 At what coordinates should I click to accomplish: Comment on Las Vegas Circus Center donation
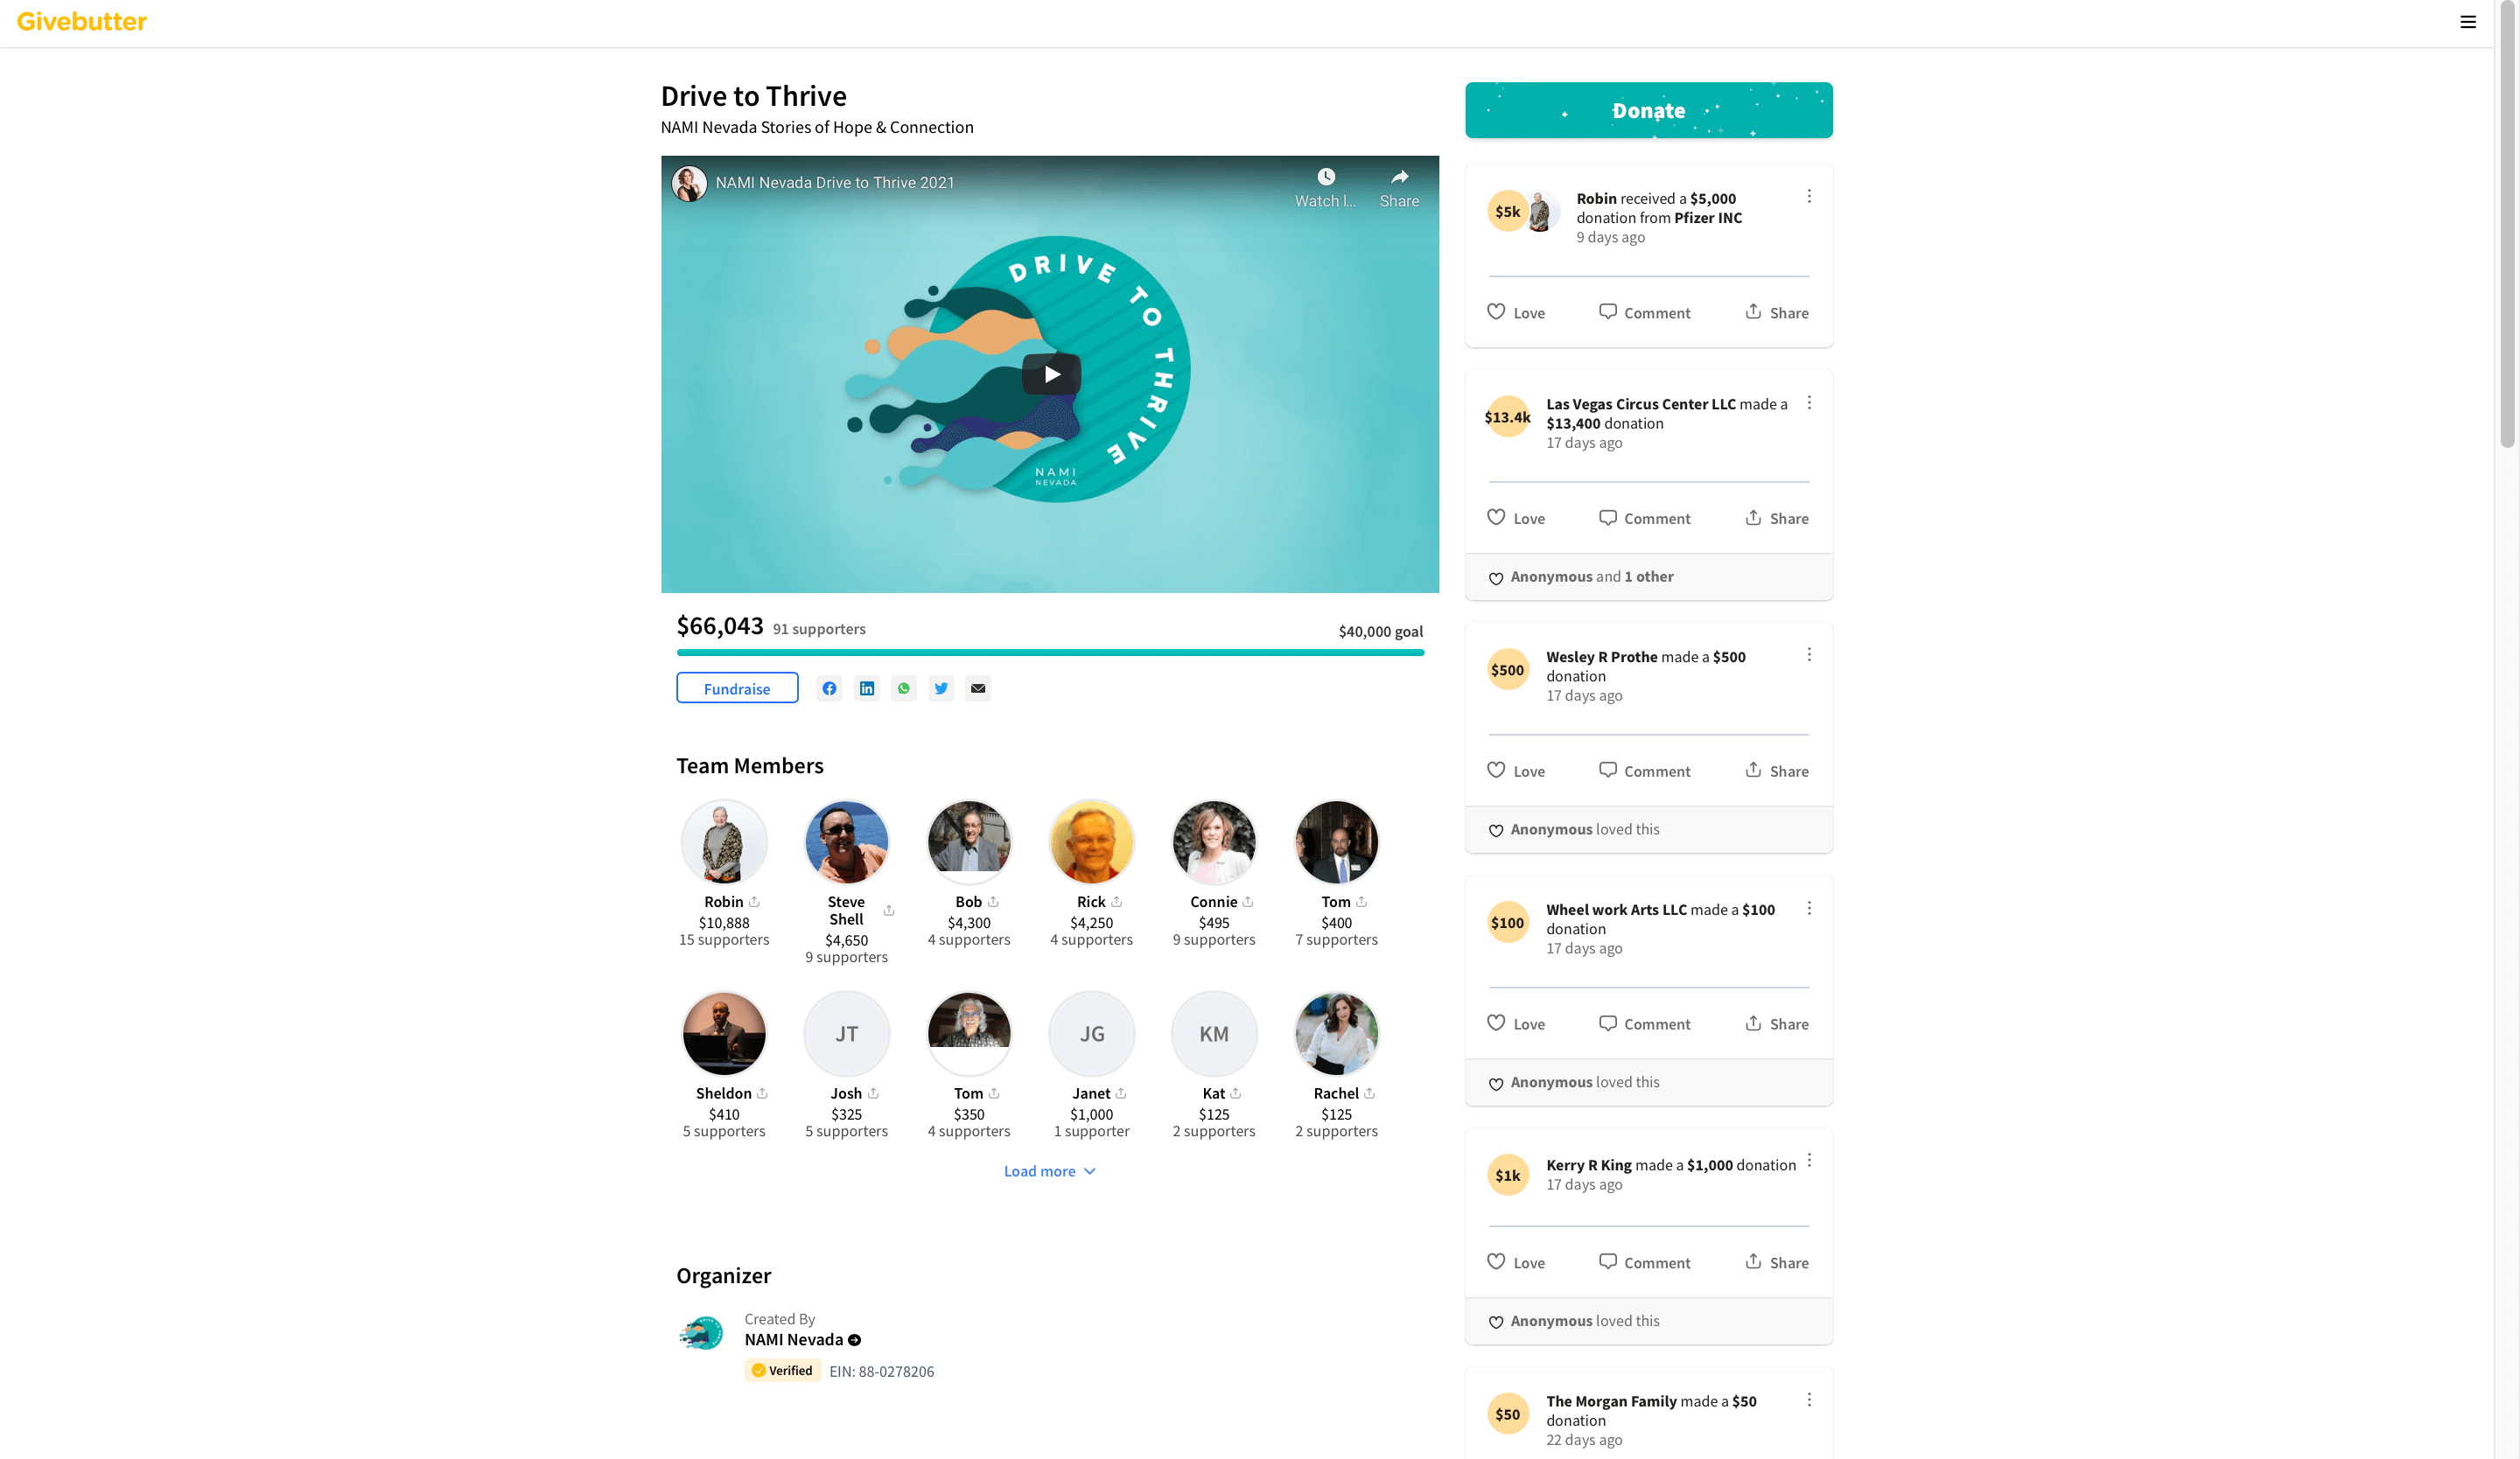coord(1644,518)
